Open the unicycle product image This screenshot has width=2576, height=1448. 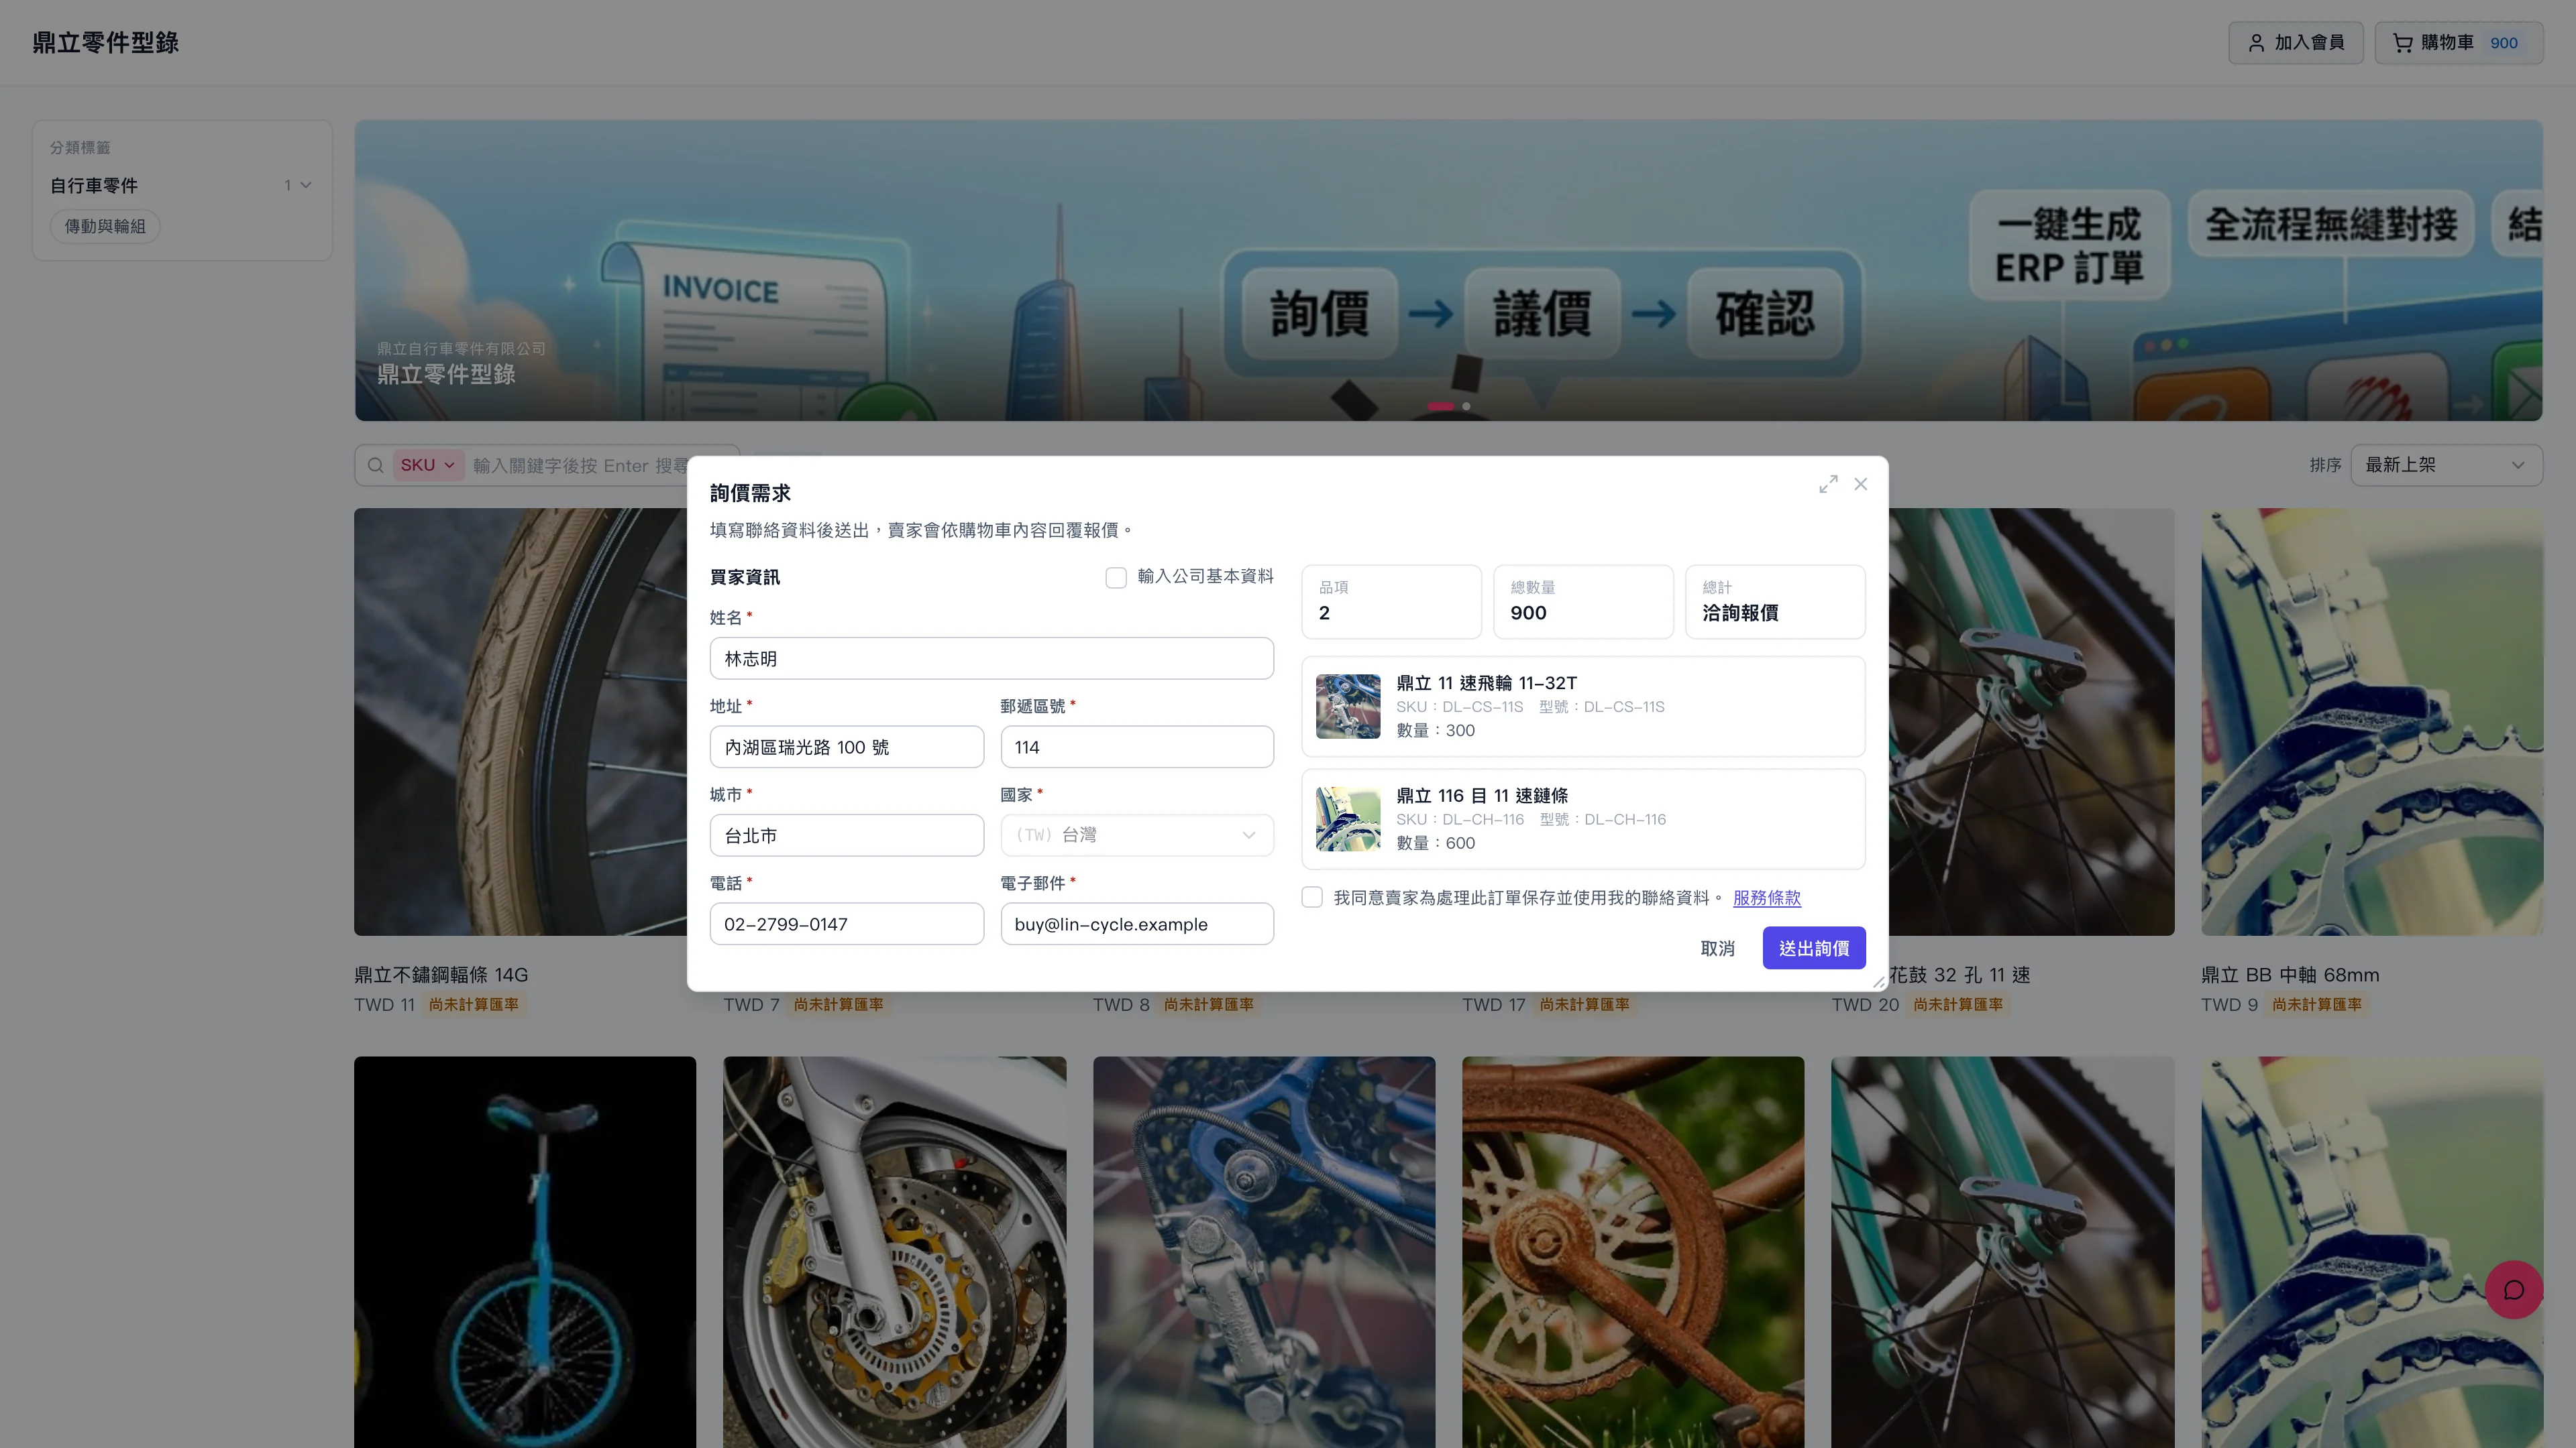pos(524,1252)
